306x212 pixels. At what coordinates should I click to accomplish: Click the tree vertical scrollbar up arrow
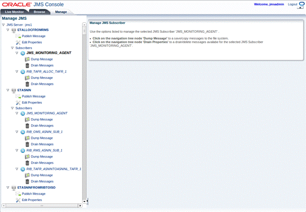(84, 24)
